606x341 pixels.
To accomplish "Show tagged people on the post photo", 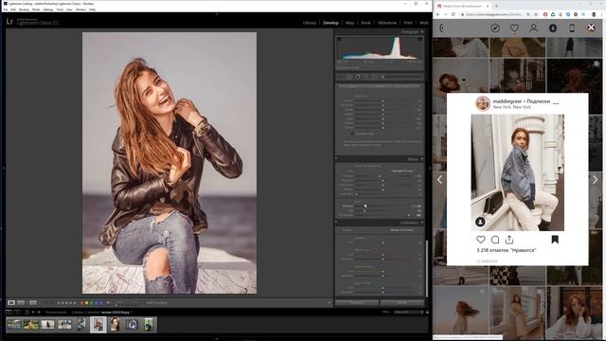I will point(480,222).
